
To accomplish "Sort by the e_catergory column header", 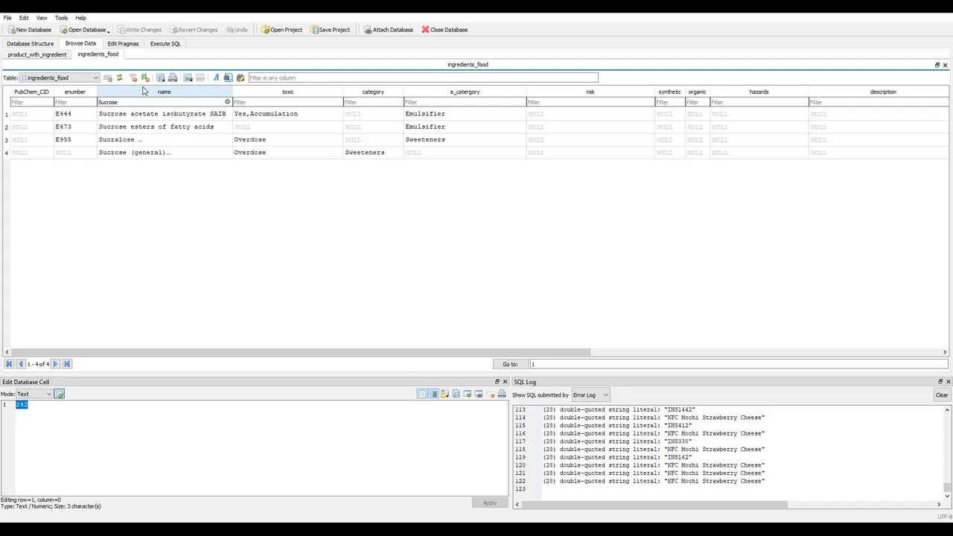I will pos(465,92).
